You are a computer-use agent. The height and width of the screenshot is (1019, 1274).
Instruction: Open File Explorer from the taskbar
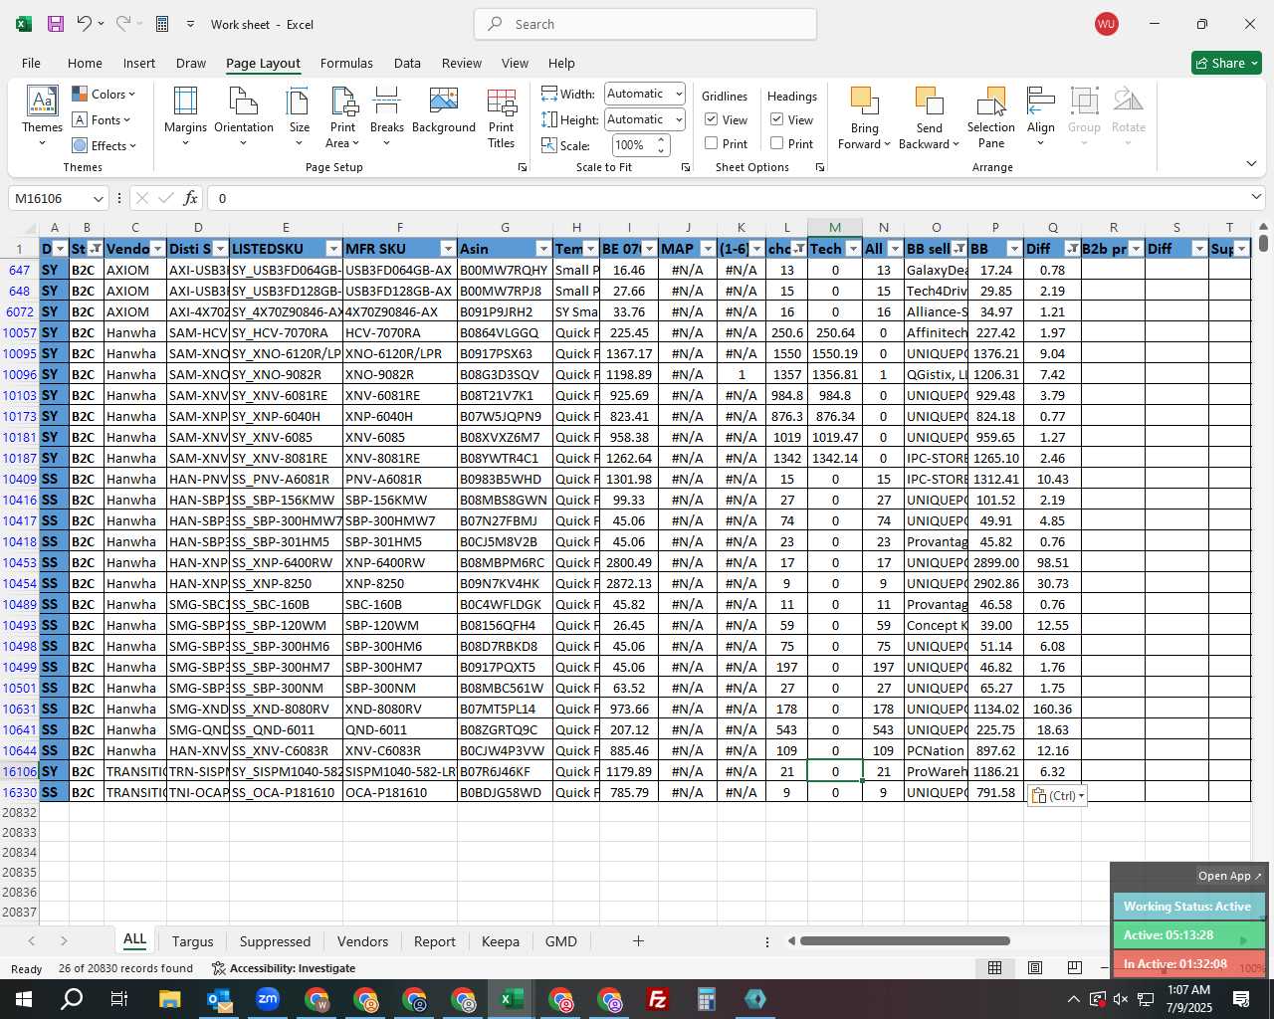coord(169,999)
